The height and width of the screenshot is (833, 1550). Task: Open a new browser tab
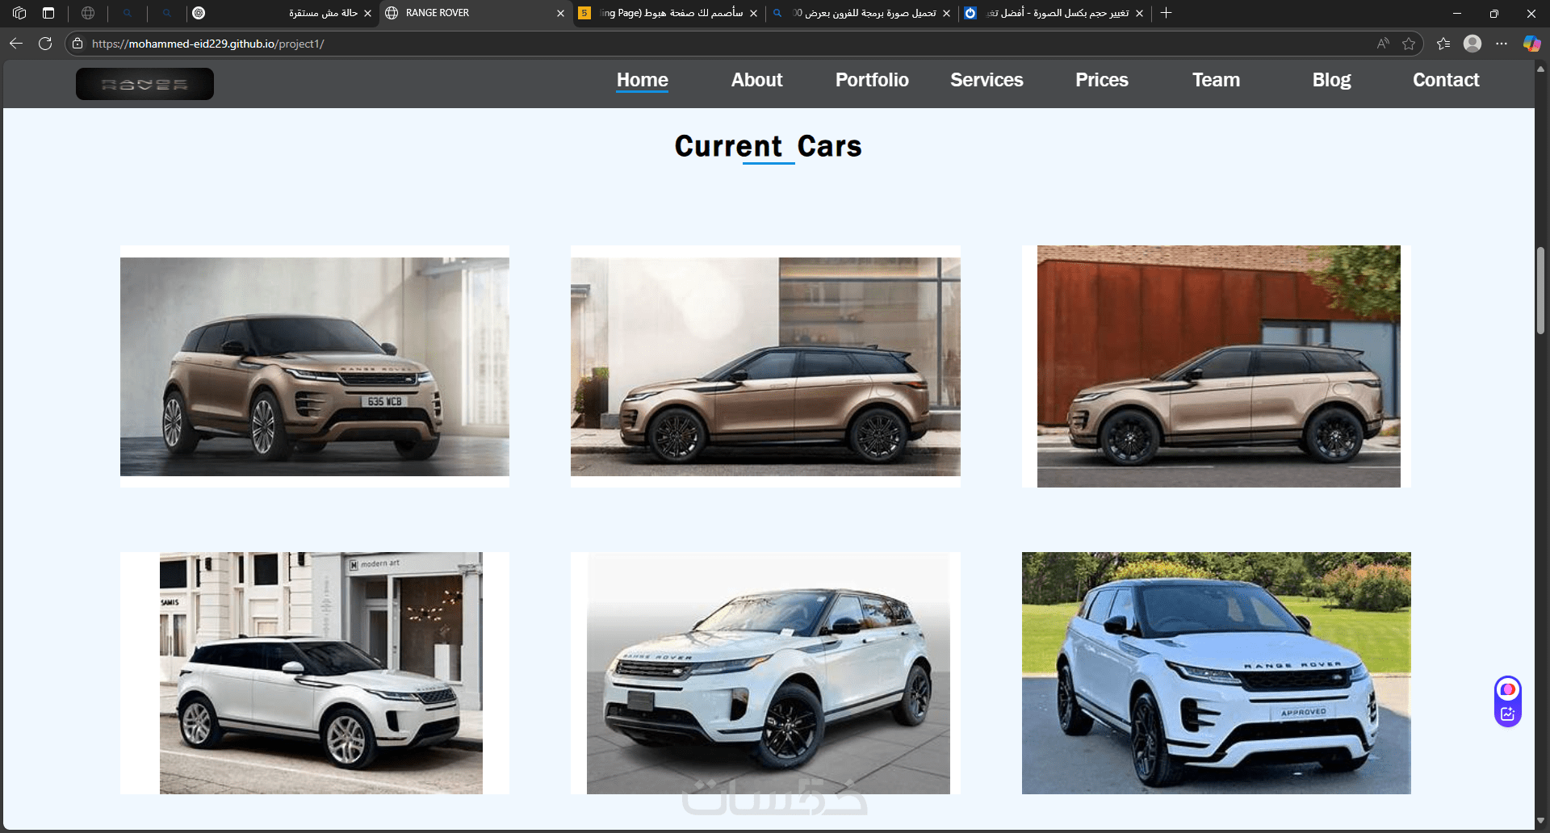[1166, 13]
